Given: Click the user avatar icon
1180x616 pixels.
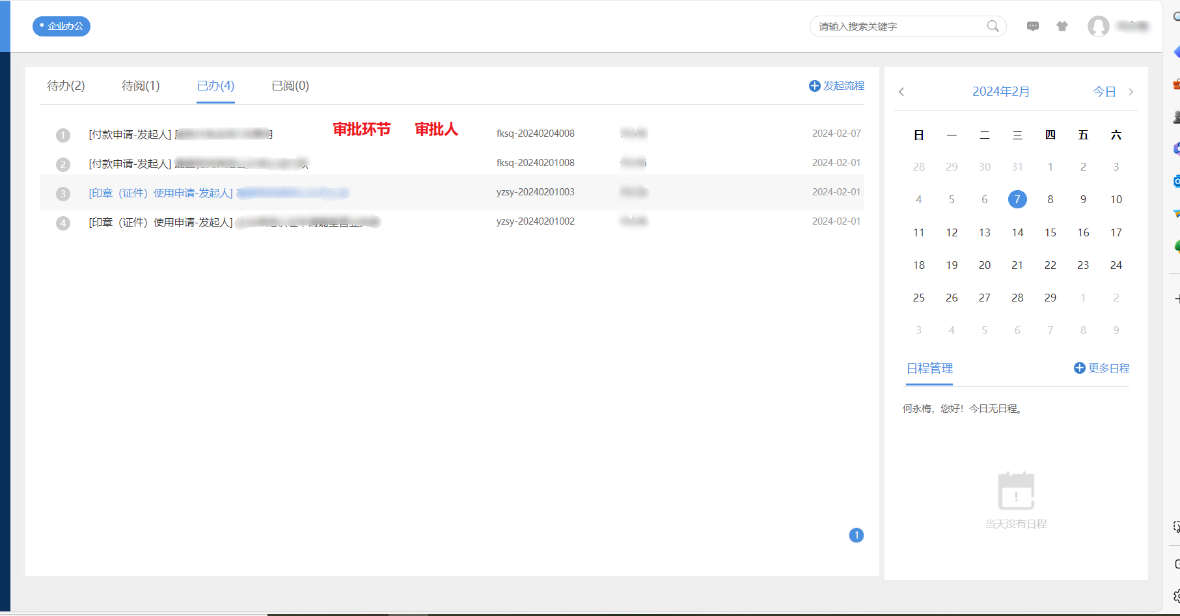Looking at the screenshot, I should [x=1099, y=26].
